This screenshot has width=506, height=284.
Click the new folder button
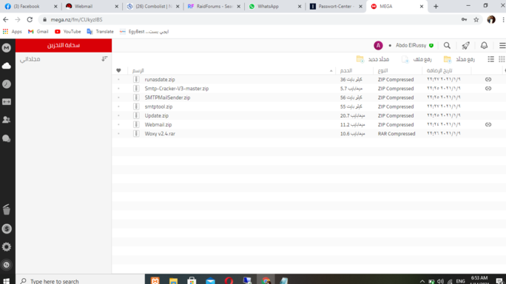coord(373,59)
